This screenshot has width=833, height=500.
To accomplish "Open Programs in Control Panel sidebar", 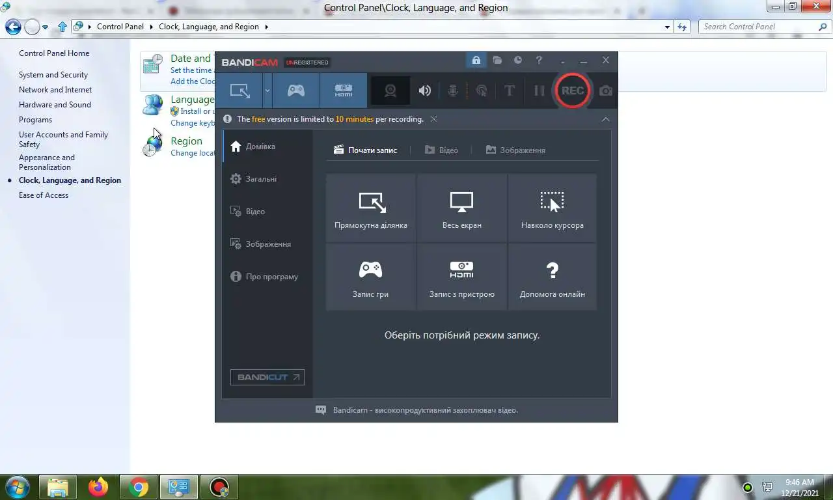I will coord(35,120).
